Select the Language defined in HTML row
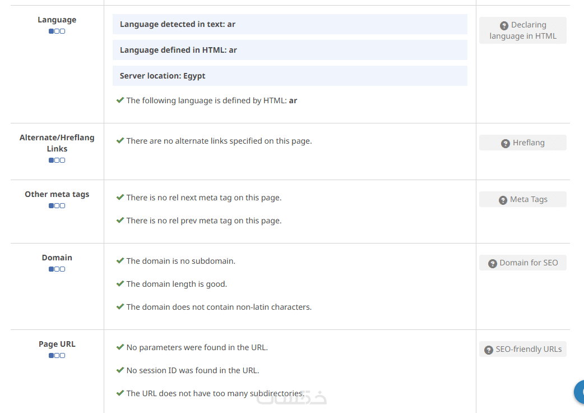Screen dimensions: 584x413 coord(290,50)
